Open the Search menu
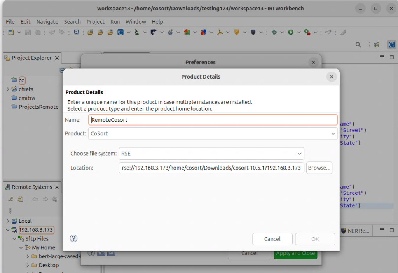398x273 pixels. [72, 22]
